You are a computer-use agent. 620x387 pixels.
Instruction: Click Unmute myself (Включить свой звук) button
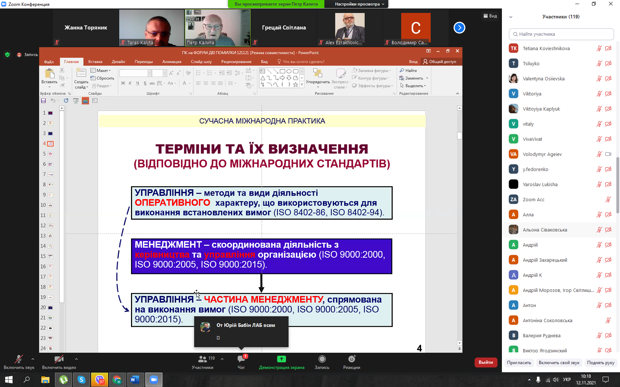(x=559, y=363)
